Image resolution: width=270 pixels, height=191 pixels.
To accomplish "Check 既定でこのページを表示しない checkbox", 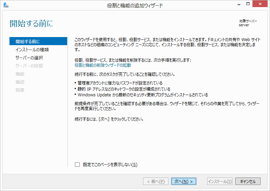I will (77, 165).
